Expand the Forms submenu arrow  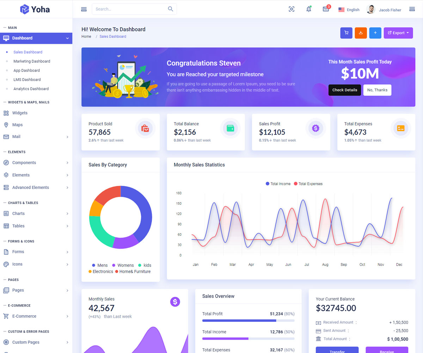tap(67, 252)
